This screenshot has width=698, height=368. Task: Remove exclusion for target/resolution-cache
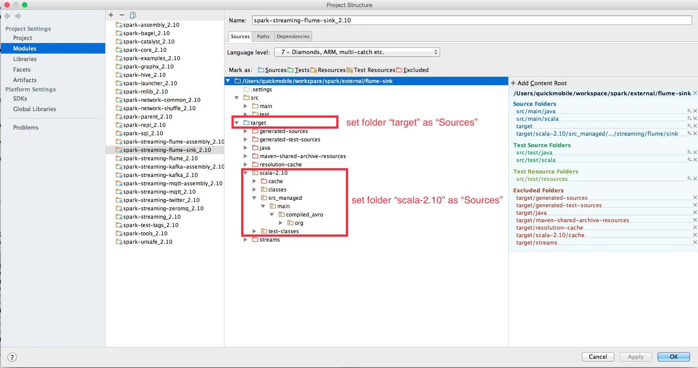(695, 227)
